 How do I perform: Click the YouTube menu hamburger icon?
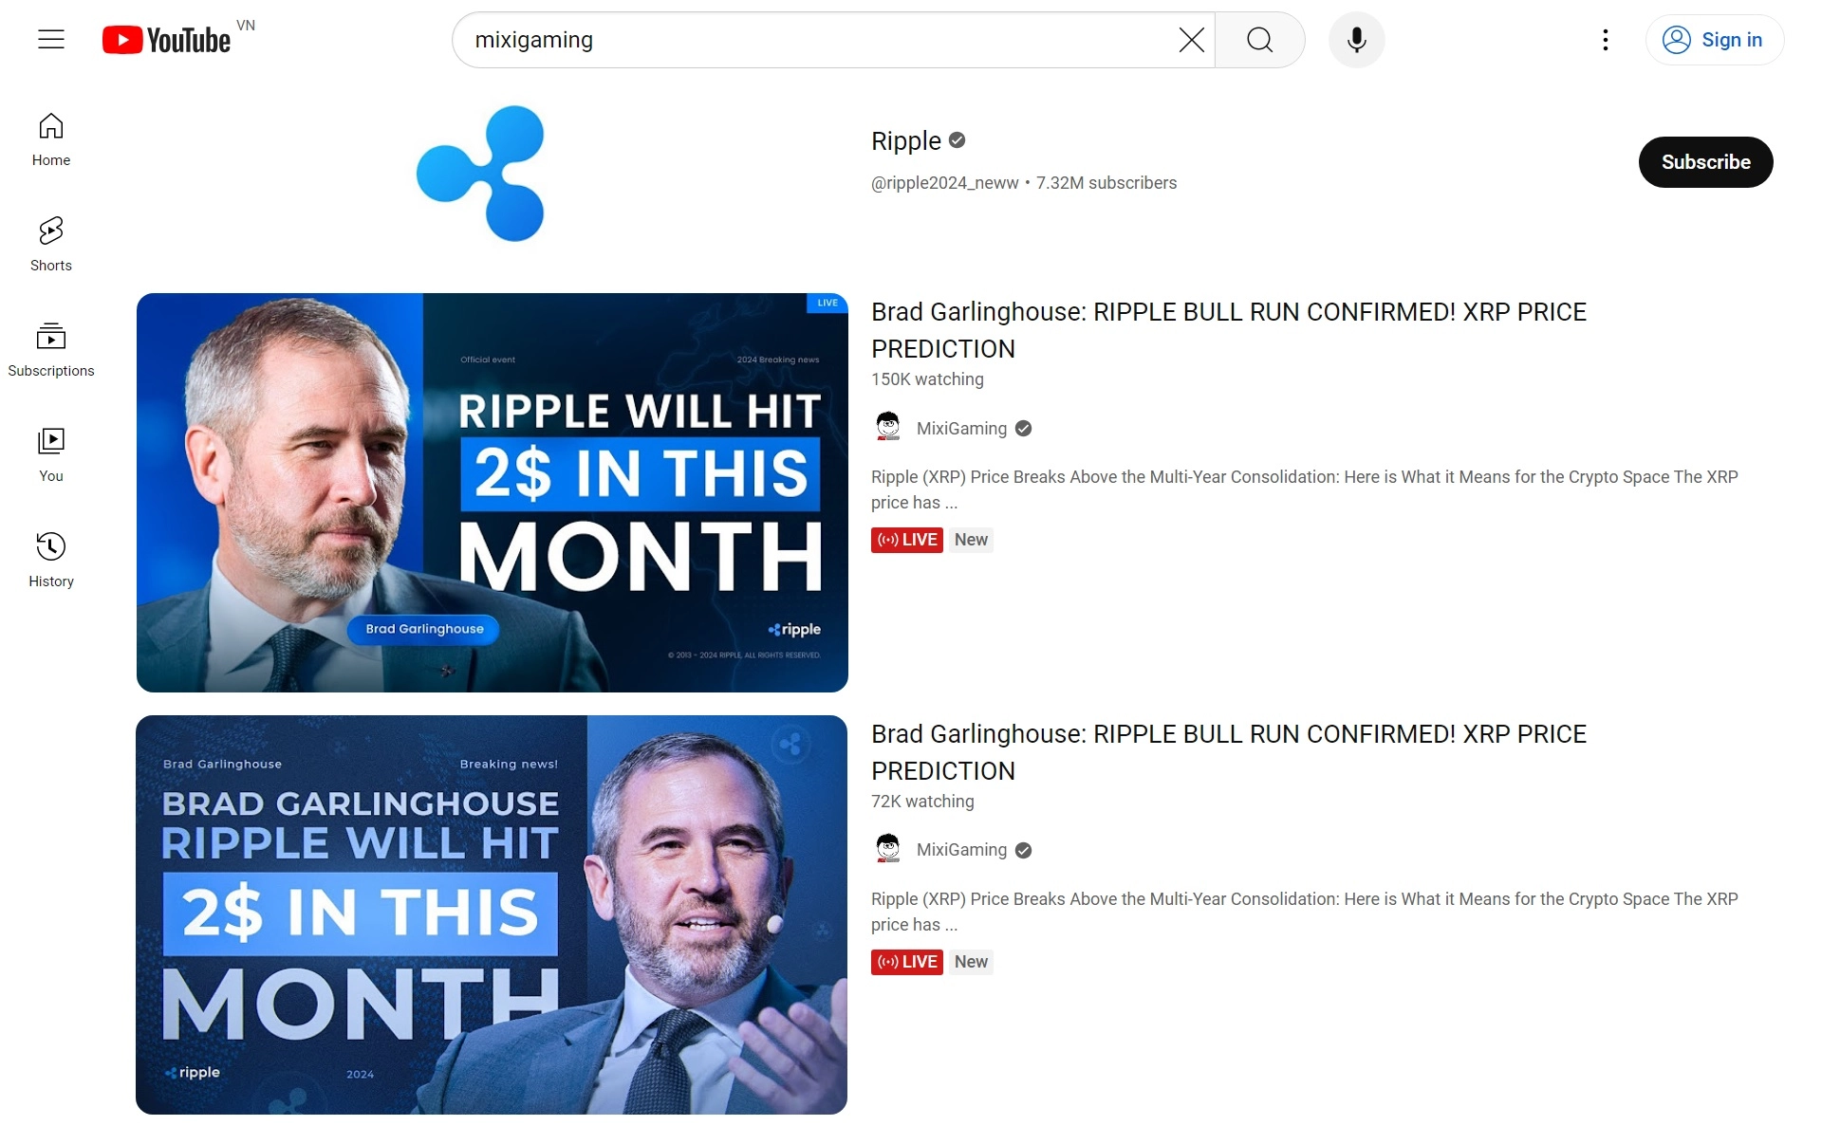pos(48,40)
